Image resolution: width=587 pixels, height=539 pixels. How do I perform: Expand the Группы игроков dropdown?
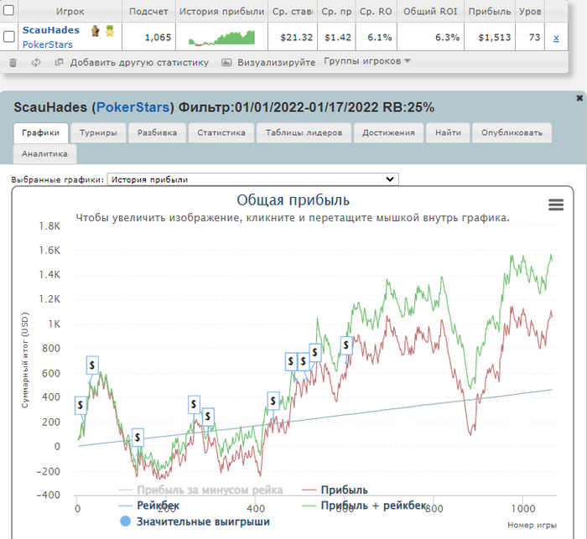367,60
